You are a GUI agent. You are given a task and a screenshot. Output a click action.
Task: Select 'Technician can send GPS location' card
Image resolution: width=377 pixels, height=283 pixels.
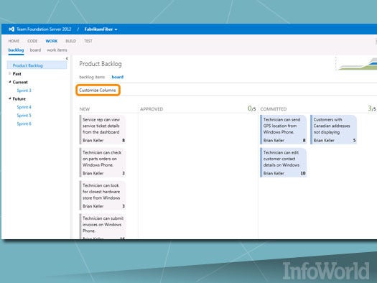[x=284, y=129]
